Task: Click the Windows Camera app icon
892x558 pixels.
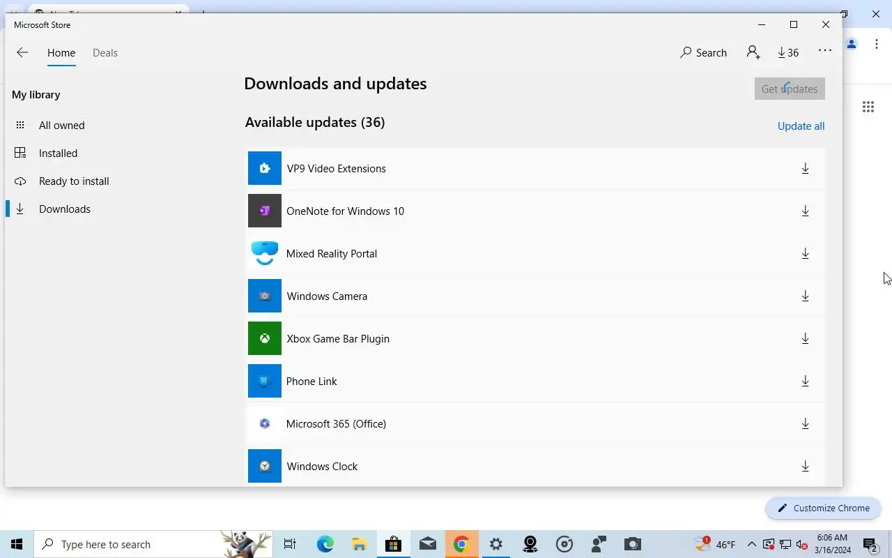Action: [x=265, y=296]
